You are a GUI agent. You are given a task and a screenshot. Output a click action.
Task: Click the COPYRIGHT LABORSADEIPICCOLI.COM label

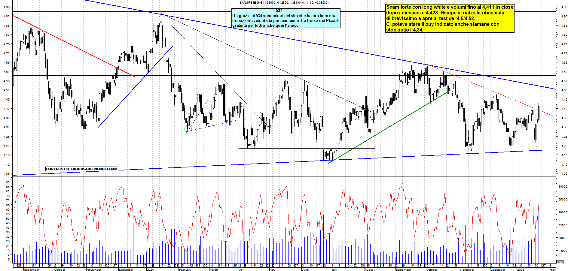point(82,169)
